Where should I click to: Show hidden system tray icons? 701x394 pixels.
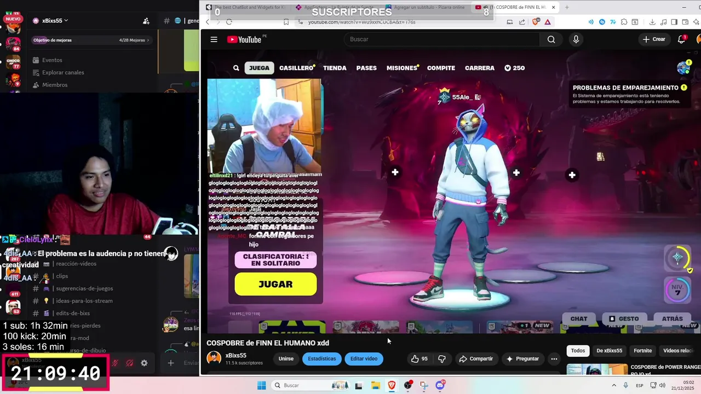click(x=613, y=385)
